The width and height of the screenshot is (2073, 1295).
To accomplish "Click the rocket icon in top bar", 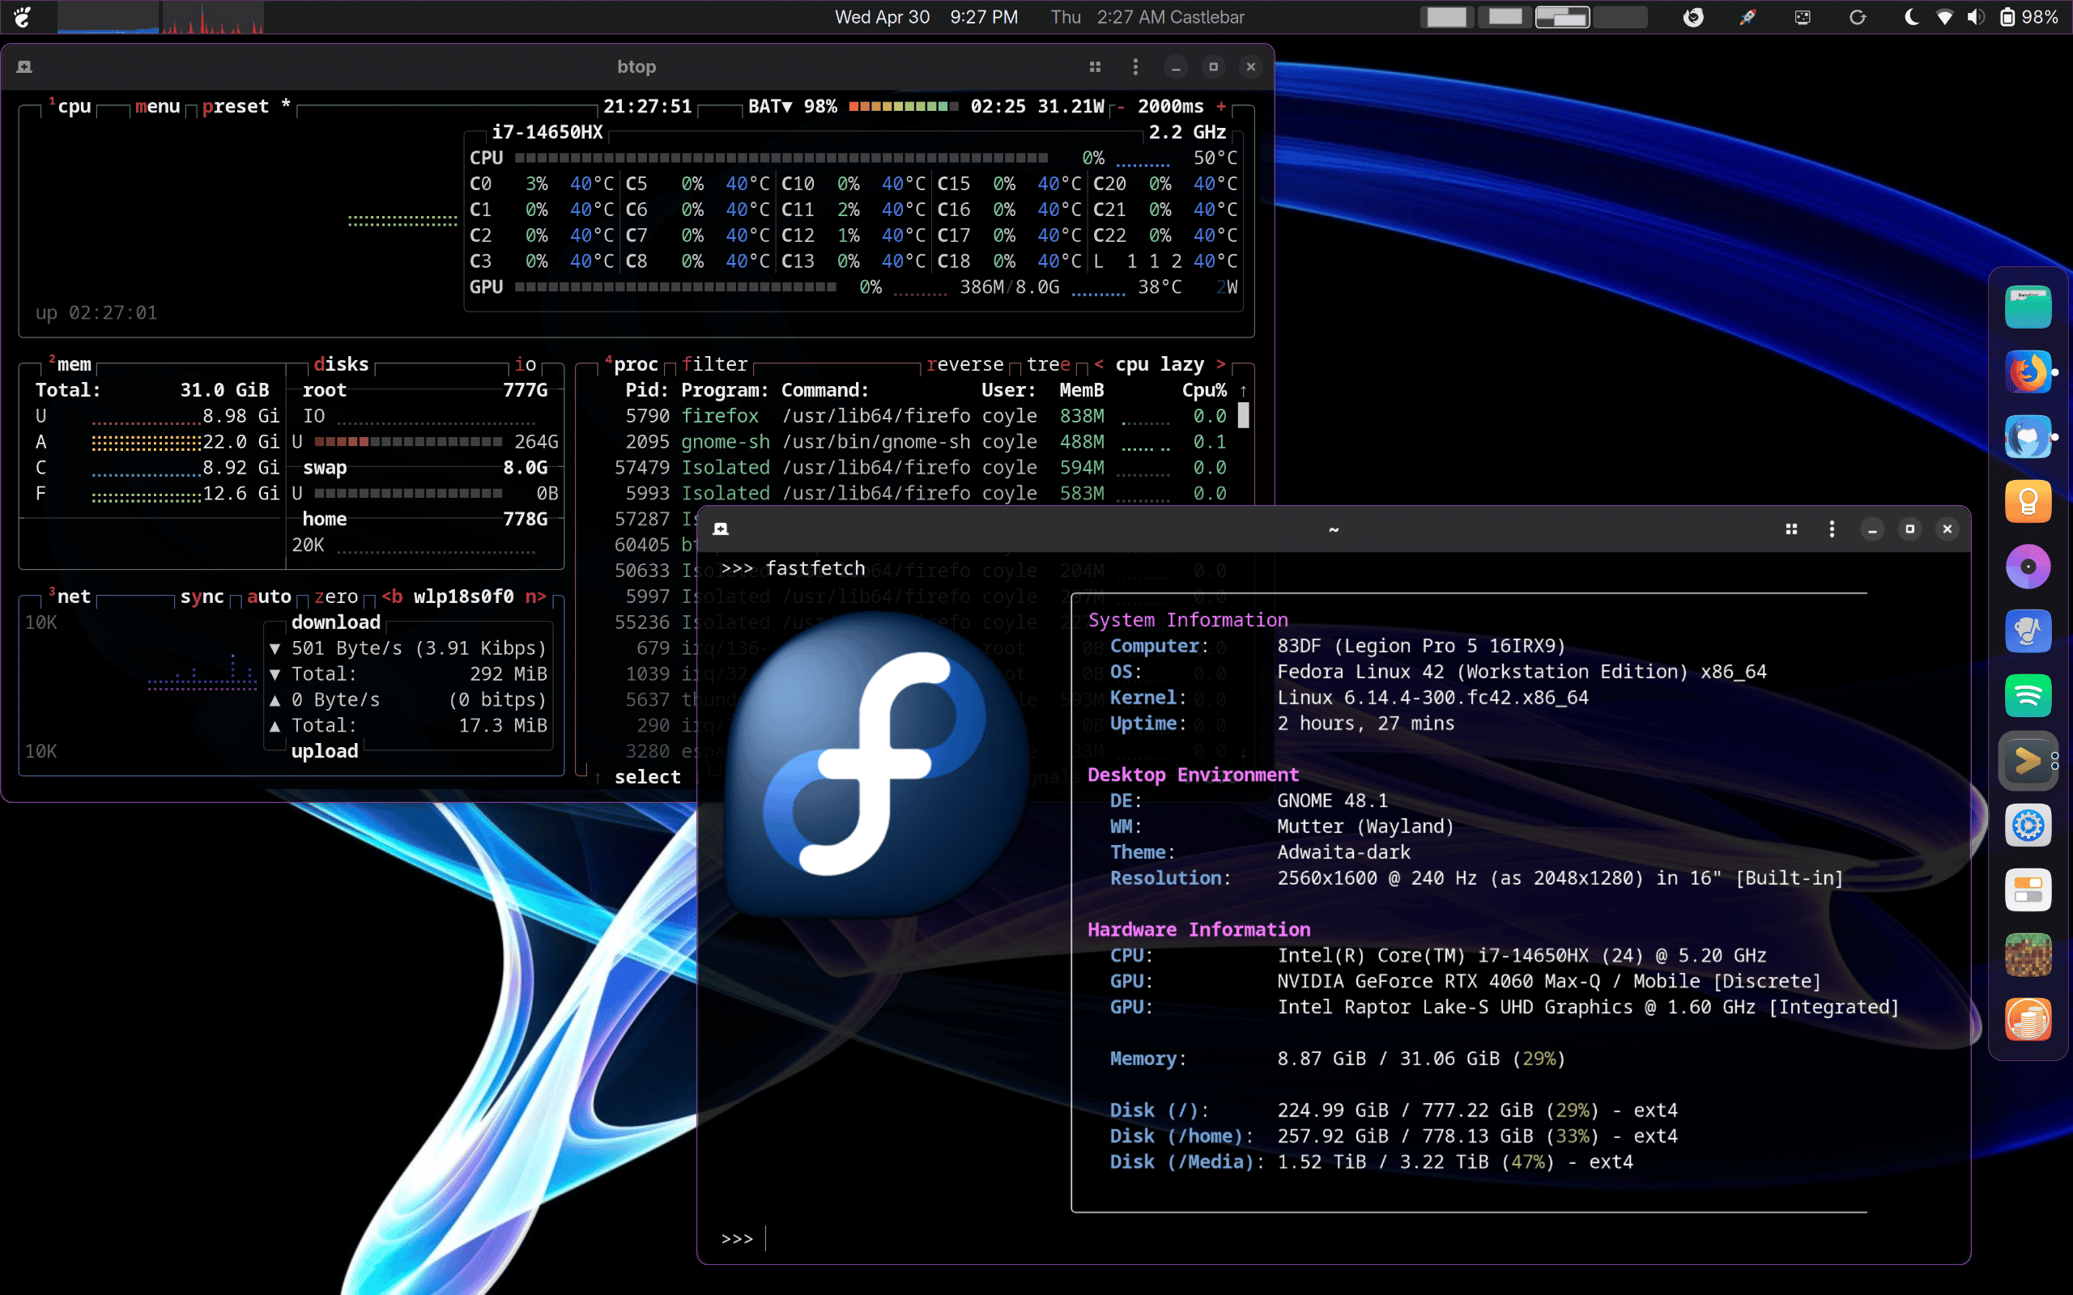I will 1747,17.
